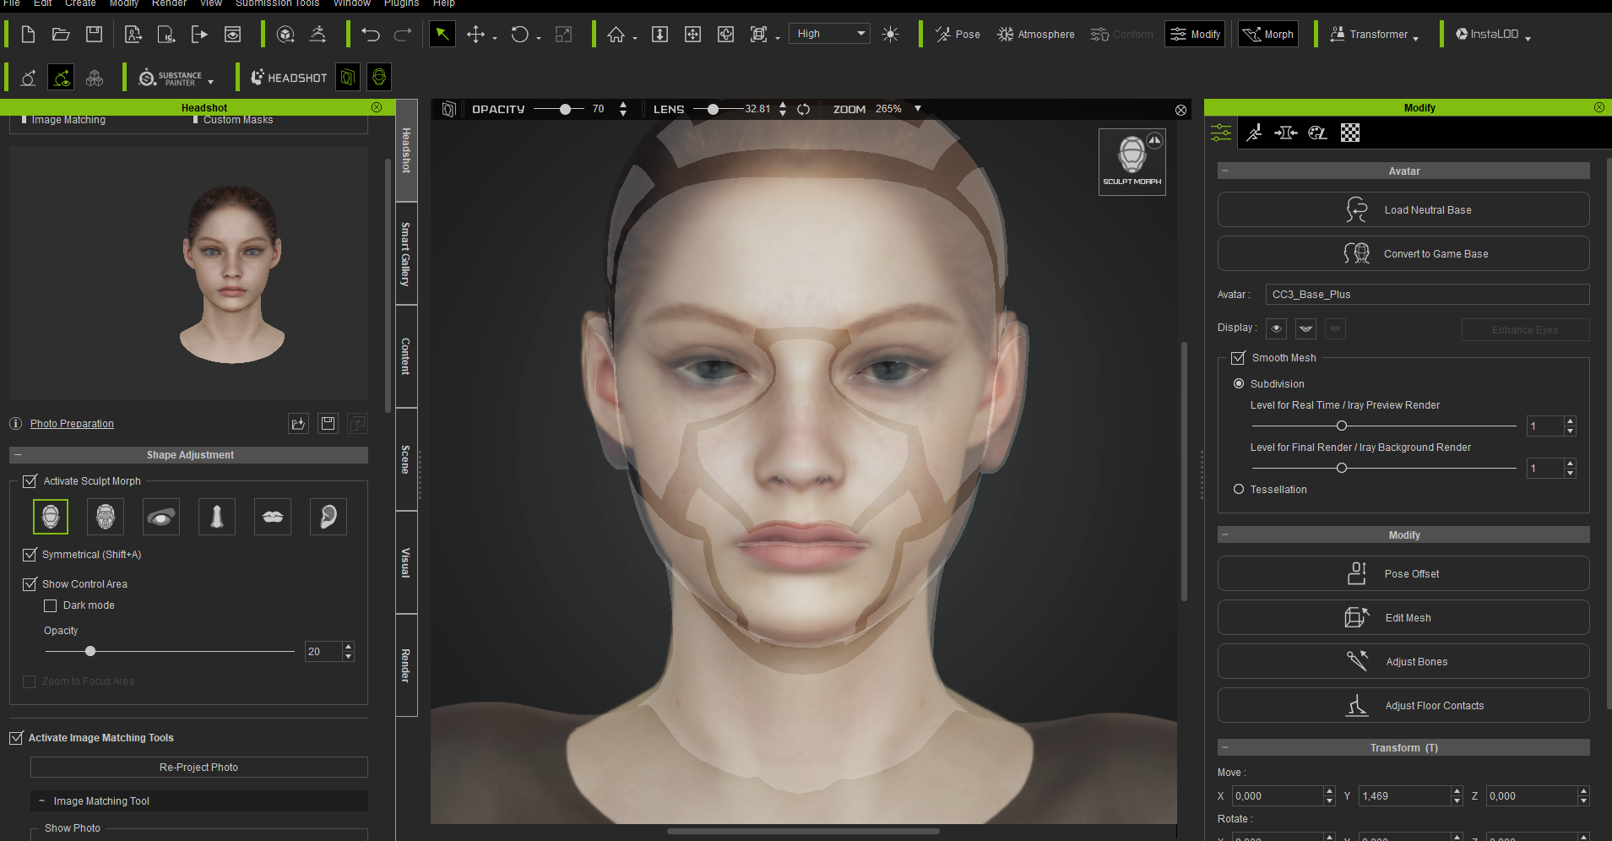This screenshot has width=1612, height=841.
Task: Collapse the Avatar section
Action: tap(1225, 171)
